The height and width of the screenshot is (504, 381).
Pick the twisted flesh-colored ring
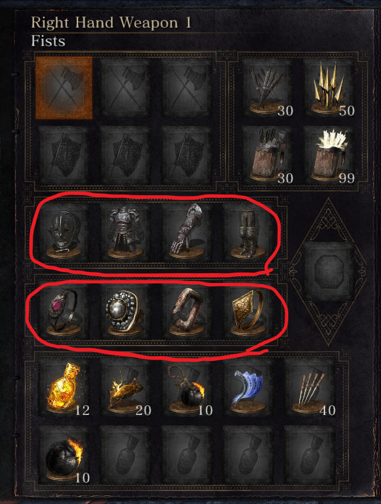click(187, 311)
